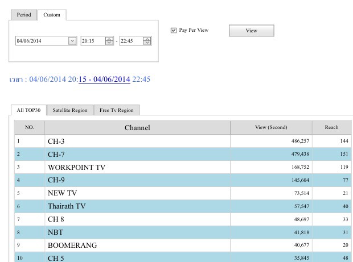Image resolution: width=353 pixels, height=262 pixels.
Task: Sort by the Channel column header
Action: coord(137,127)
